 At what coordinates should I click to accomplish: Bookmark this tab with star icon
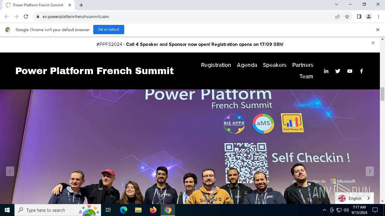pos(347,16)
